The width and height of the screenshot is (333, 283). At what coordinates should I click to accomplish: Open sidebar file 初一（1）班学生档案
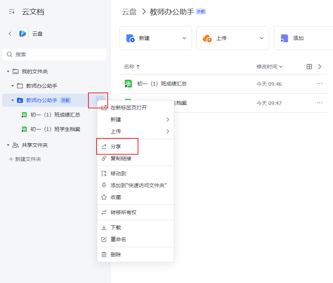coord(55,129)
